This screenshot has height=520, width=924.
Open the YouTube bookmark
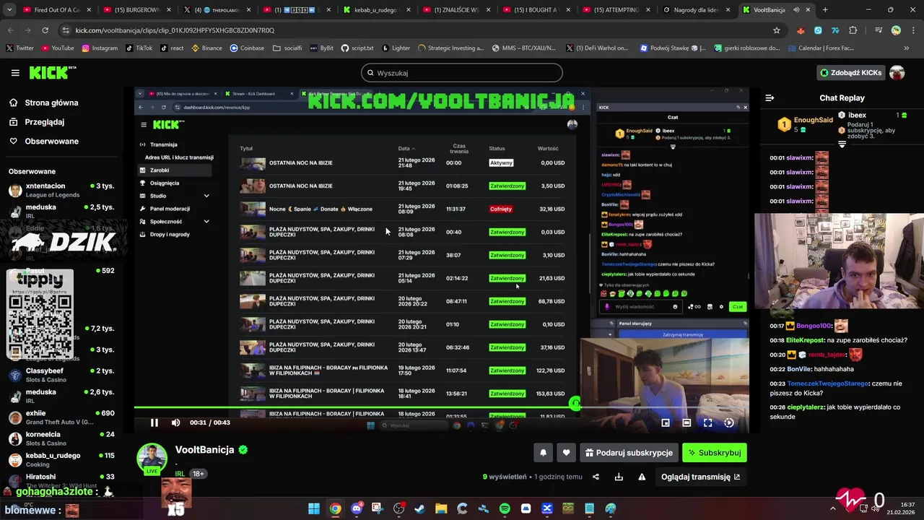[x=58, y=48]
